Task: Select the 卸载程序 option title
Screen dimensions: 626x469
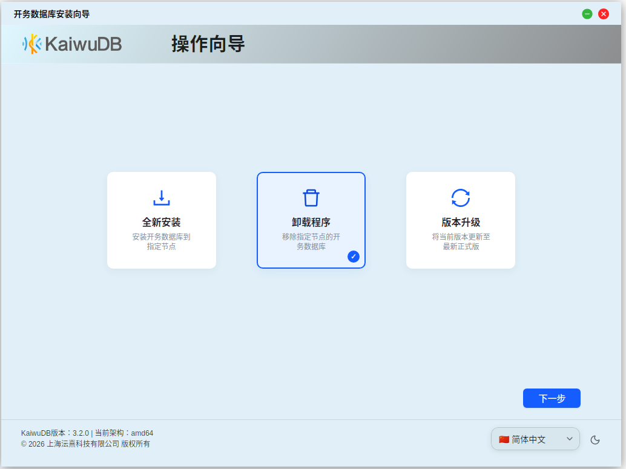Action: coord(311,222)
